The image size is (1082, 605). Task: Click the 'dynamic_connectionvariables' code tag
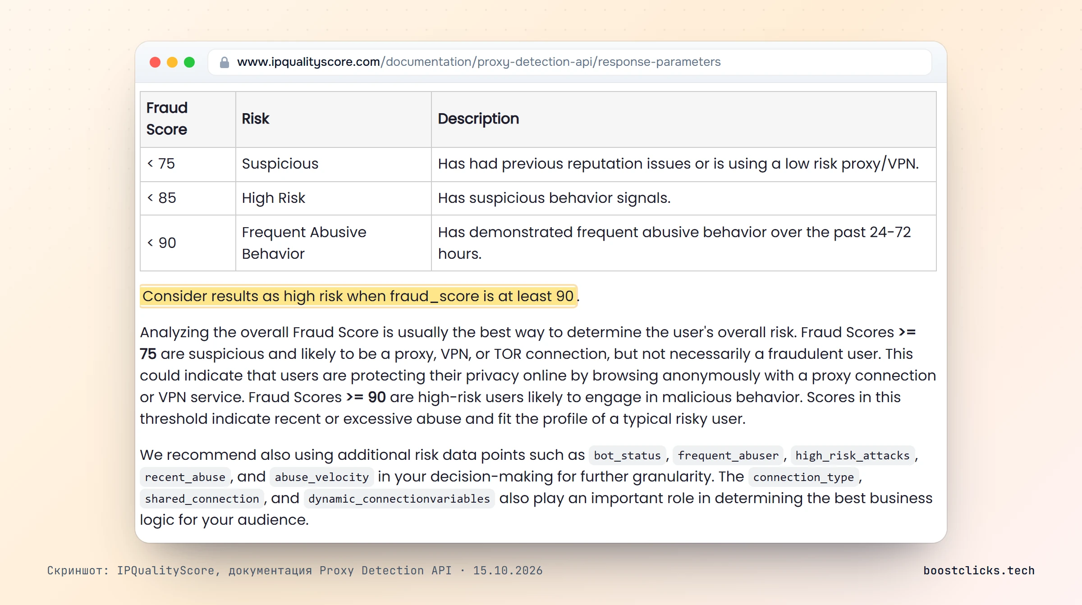[x=399, y=499]
